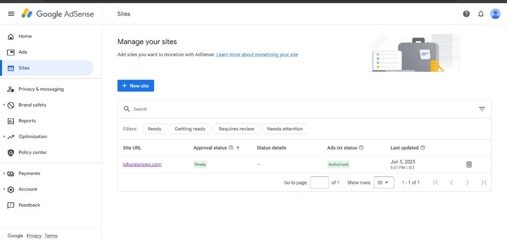This screenshot has width=507, height=243.
Task: Click the Reports chart icon
Action: (11, 121)
